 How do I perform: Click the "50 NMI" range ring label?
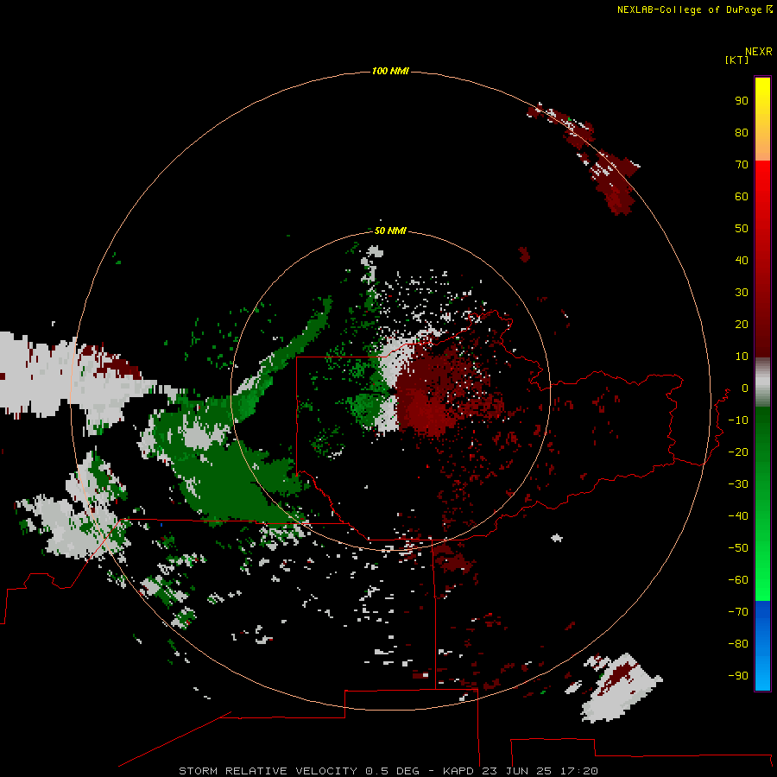[x=390, y=231]
